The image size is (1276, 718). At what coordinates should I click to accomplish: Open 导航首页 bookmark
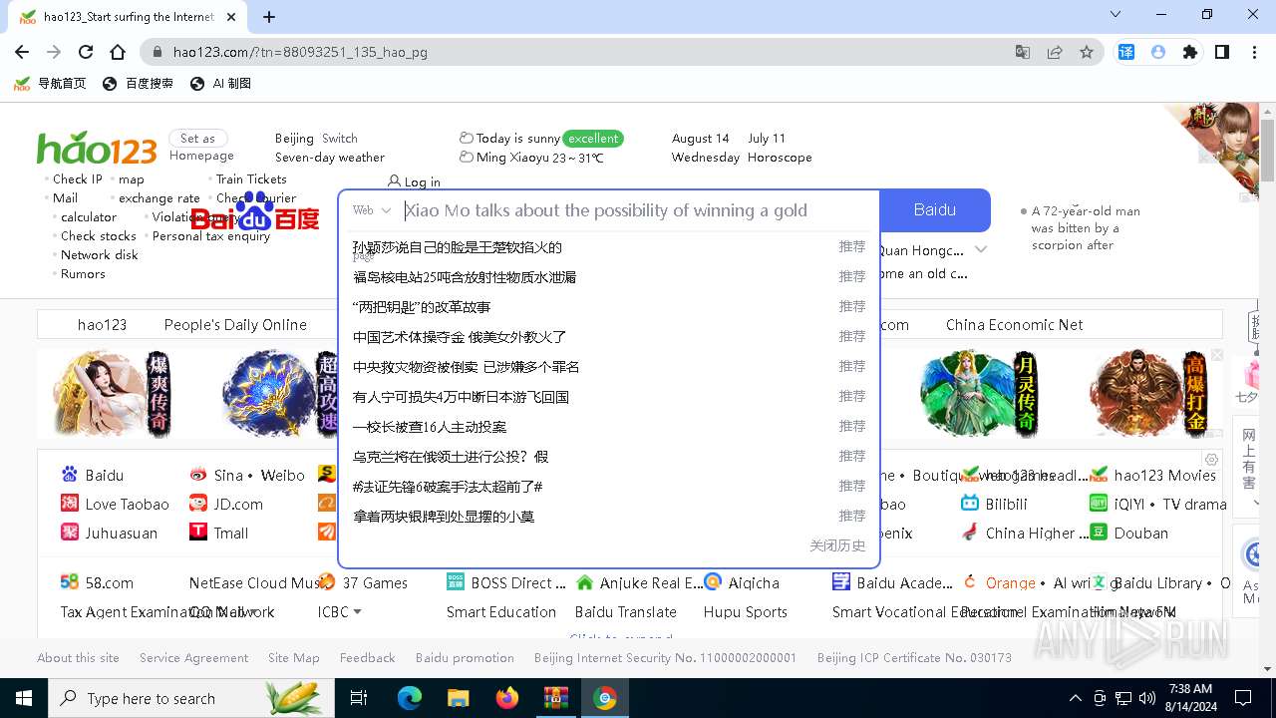(50, 84)
